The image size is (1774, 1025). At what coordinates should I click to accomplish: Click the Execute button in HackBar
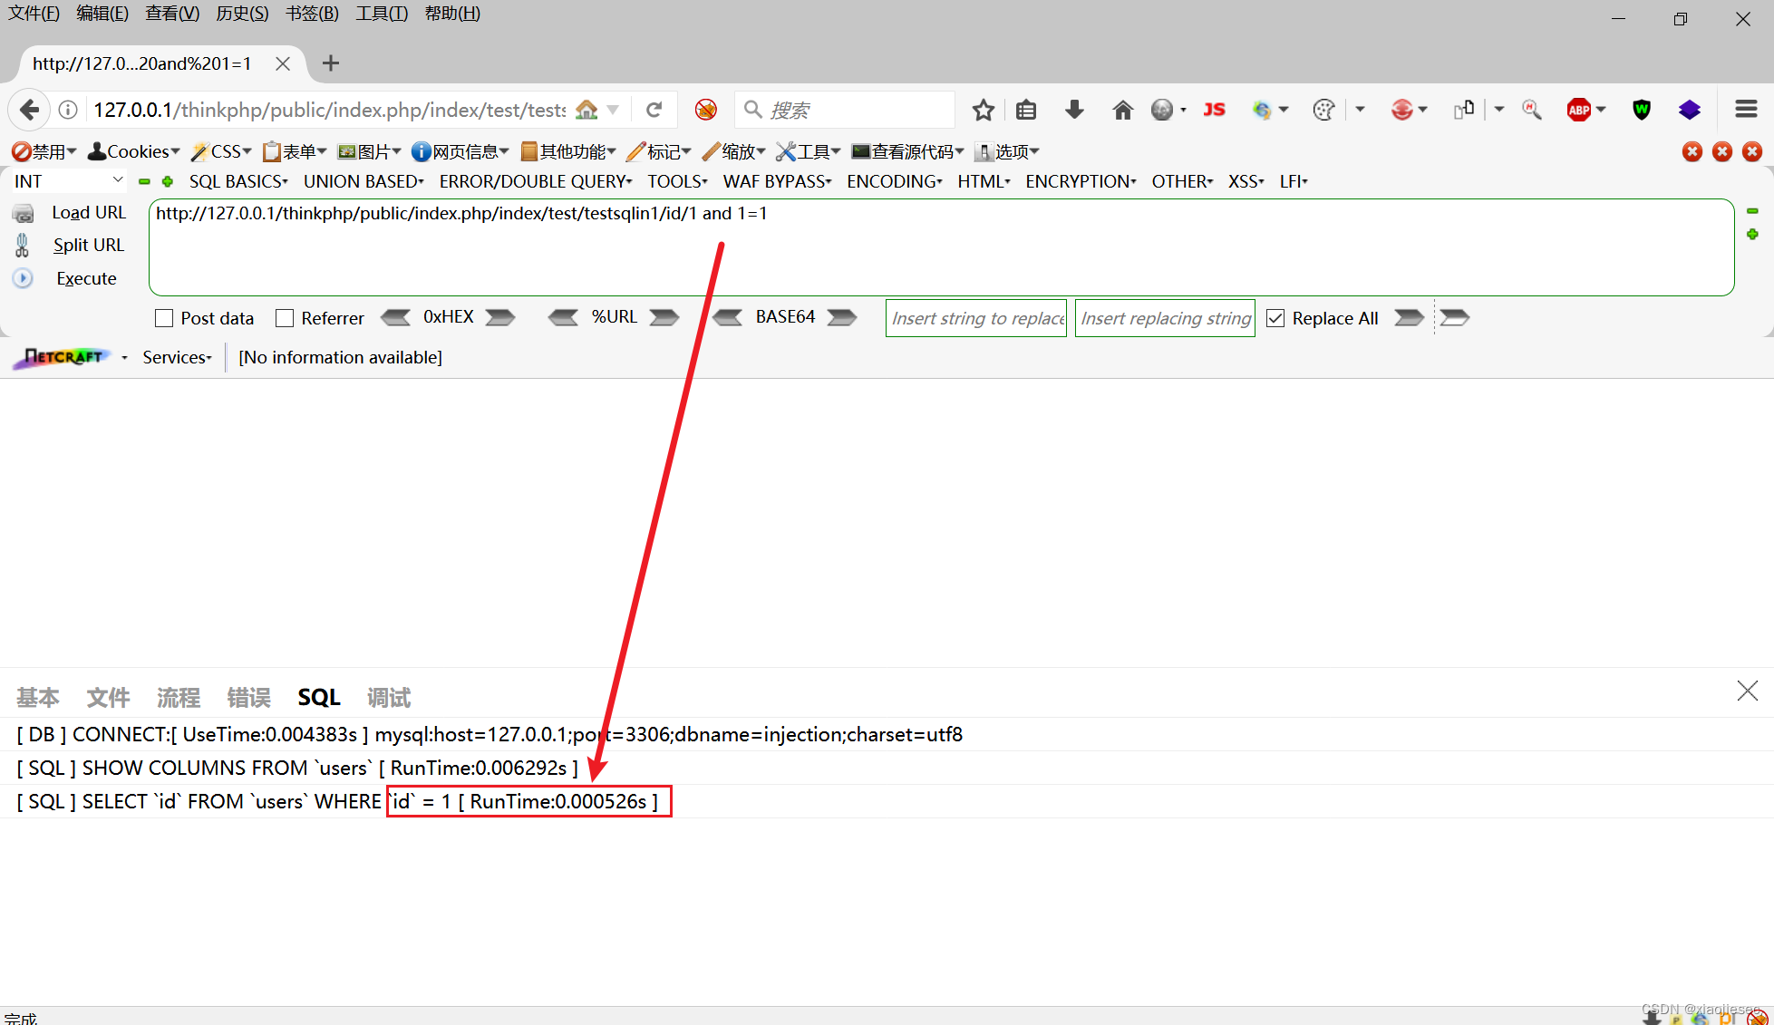(85, 278)
